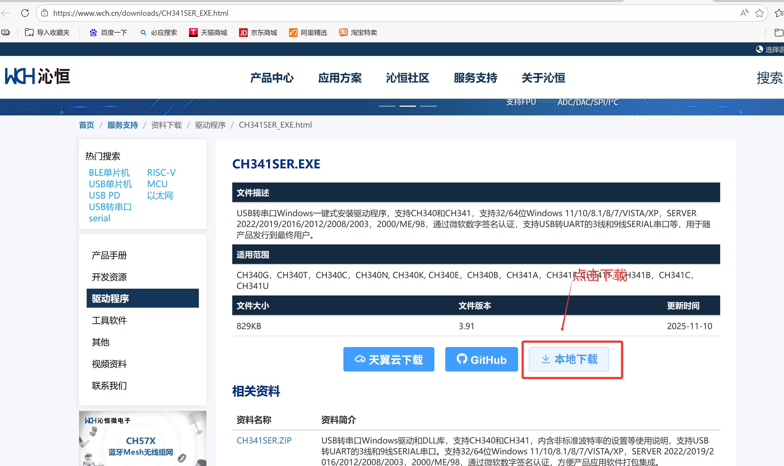The image size is (784, 466).
Task: Click 天翼云下载 button
Action: 388,360
